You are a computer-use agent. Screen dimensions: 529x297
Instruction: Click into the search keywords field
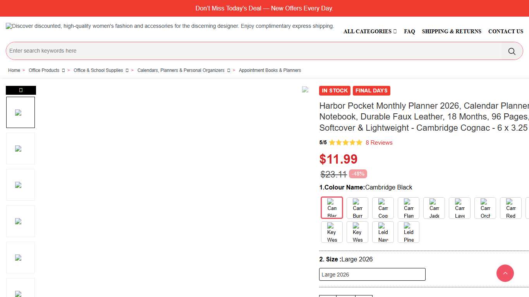pyautogui.click(x=254, y=51)
